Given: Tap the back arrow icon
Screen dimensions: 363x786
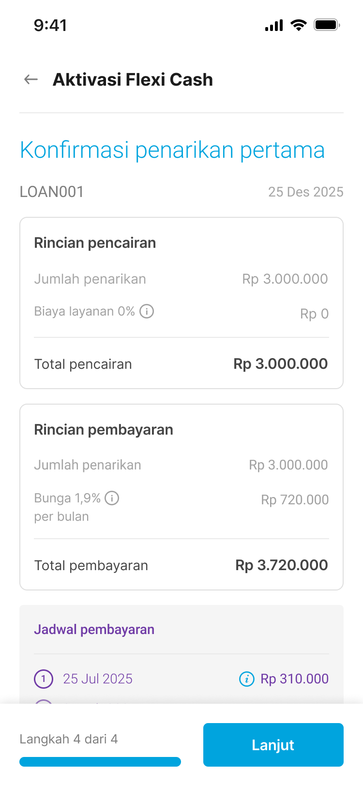Looking at the screenshot, I should (31, 79).
